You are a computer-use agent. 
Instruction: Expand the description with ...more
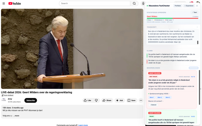tap(16, 116)
